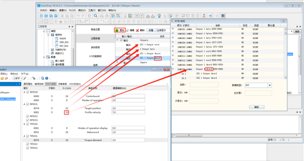Screen dimensions: 304x161
Task: Click the Print icon in AutoShop toolbar
Action: pyautogui.click(x=56, y=16)
